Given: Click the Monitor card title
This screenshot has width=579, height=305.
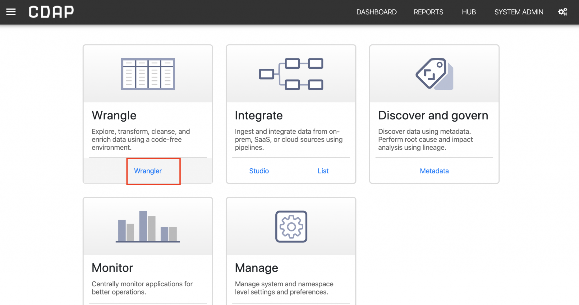Looking at the screenshot, I should click(x=112, y=268).
